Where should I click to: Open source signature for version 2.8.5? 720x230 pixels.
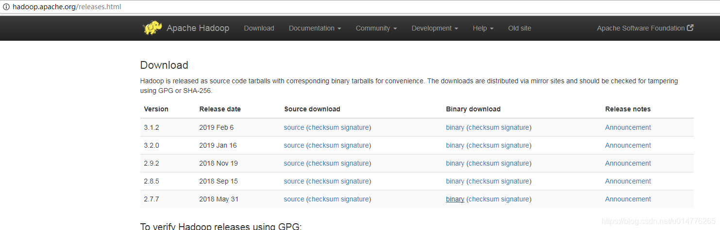(x=354, y=181)
